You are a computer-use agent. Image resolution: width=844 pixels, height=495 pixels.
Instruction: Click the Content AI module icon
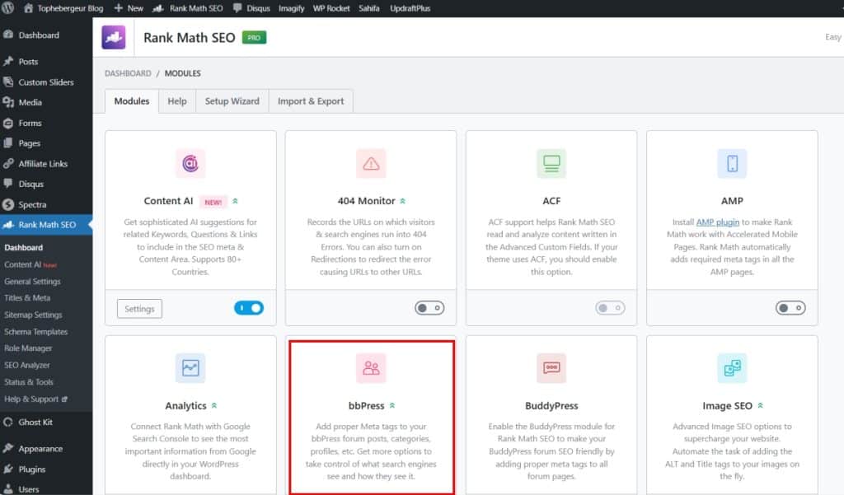click(x=190, y=163)
